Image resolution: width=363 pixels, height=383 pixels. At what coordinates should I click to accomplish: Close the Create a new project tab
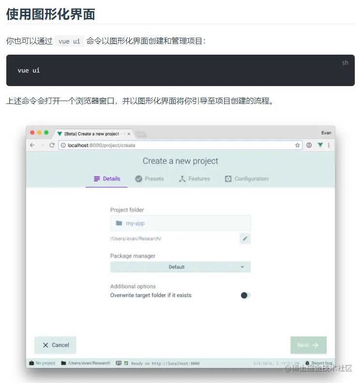click(129, 134)
